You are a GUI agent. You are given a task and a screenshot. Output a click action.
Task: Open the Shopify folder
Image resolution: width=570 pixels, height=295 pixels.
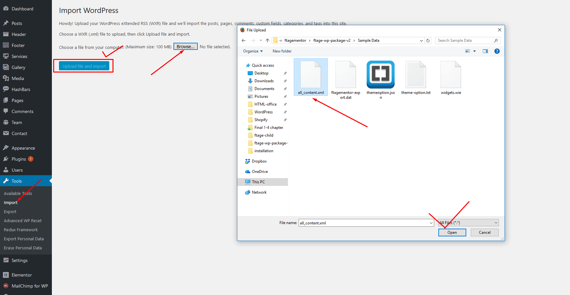pos(261,120)
